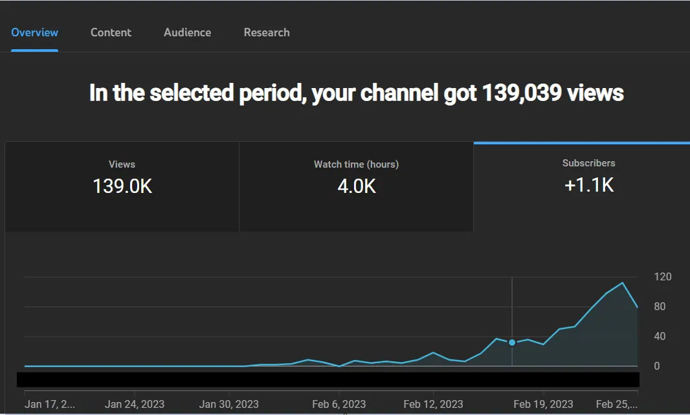Click the Feb 12, 2023 axis label

click(x=434, y=404)
